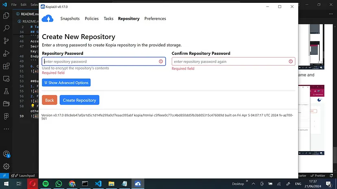337x189 pixels.
Task: Switch to the Snapshots tab
Action: [x=70, y=19]
